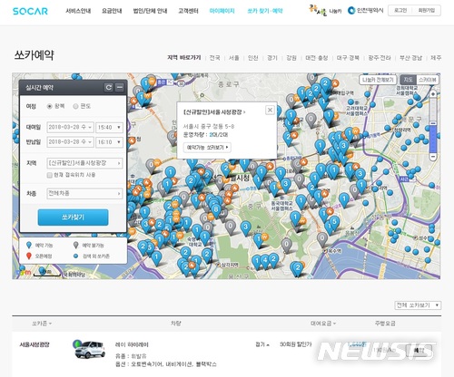The image size is (454, 377).
Task: Jump to the 광주·전라 region
Action: coord(380,58)
